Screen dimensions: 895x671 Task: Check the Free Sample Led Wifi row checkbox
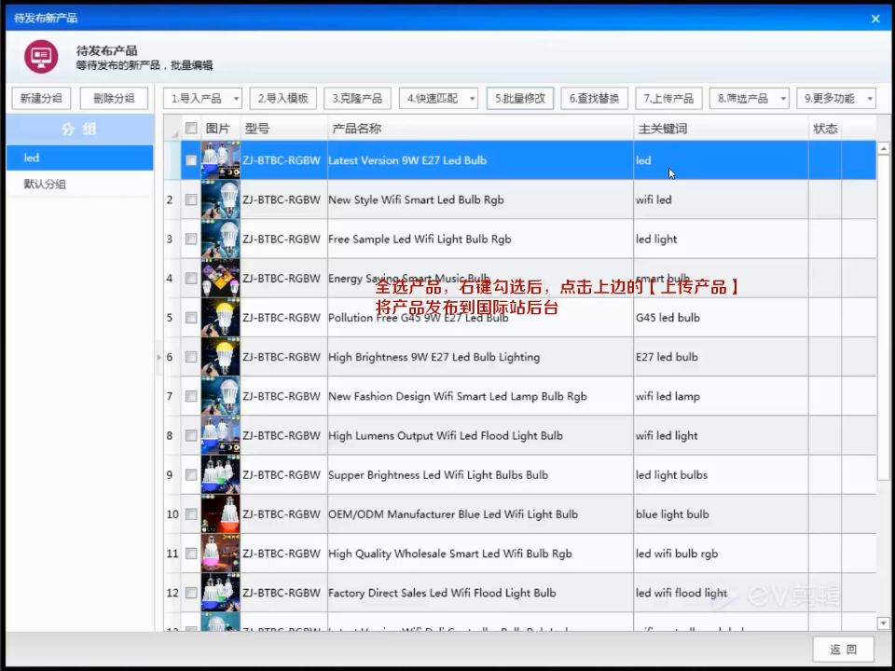191,240
